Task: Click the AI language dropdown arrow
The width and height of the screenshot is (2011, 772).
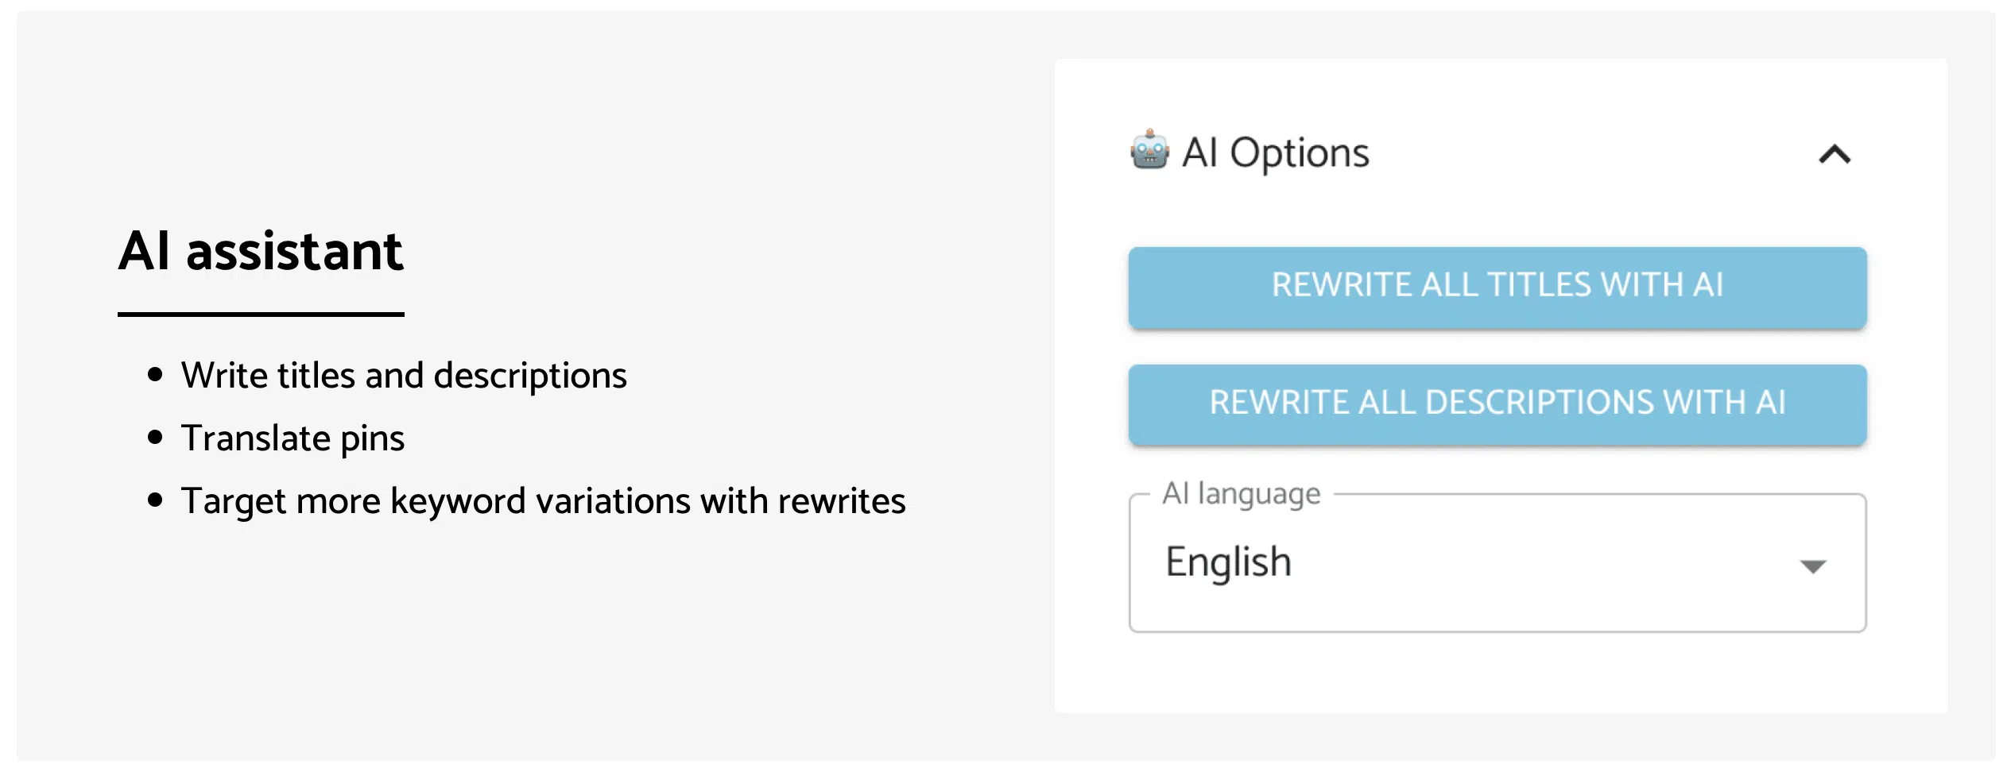Action: (1813, 566)
